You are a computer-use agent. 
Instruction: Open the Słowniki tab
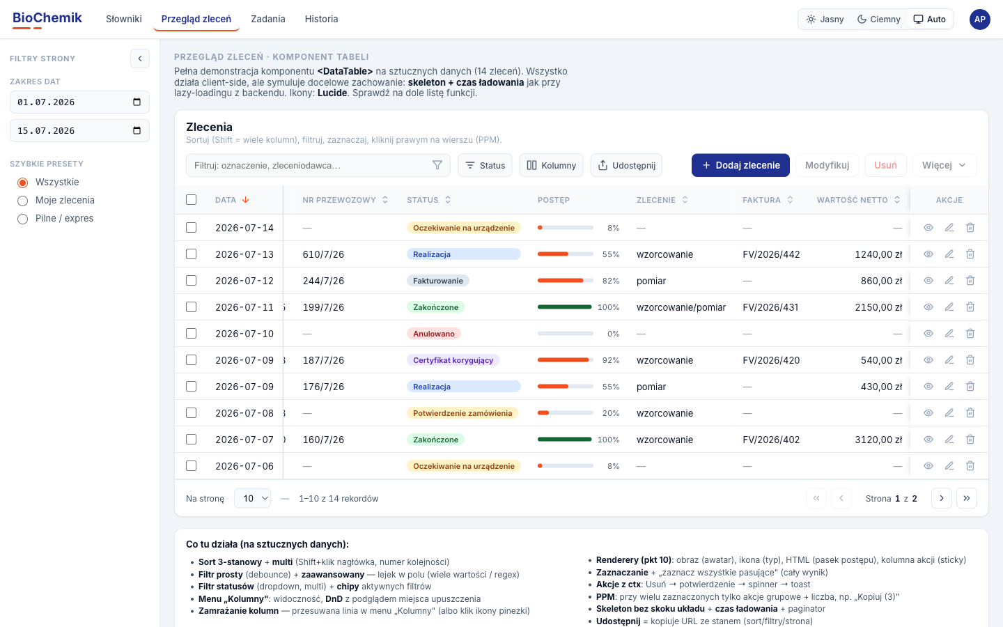124,19
